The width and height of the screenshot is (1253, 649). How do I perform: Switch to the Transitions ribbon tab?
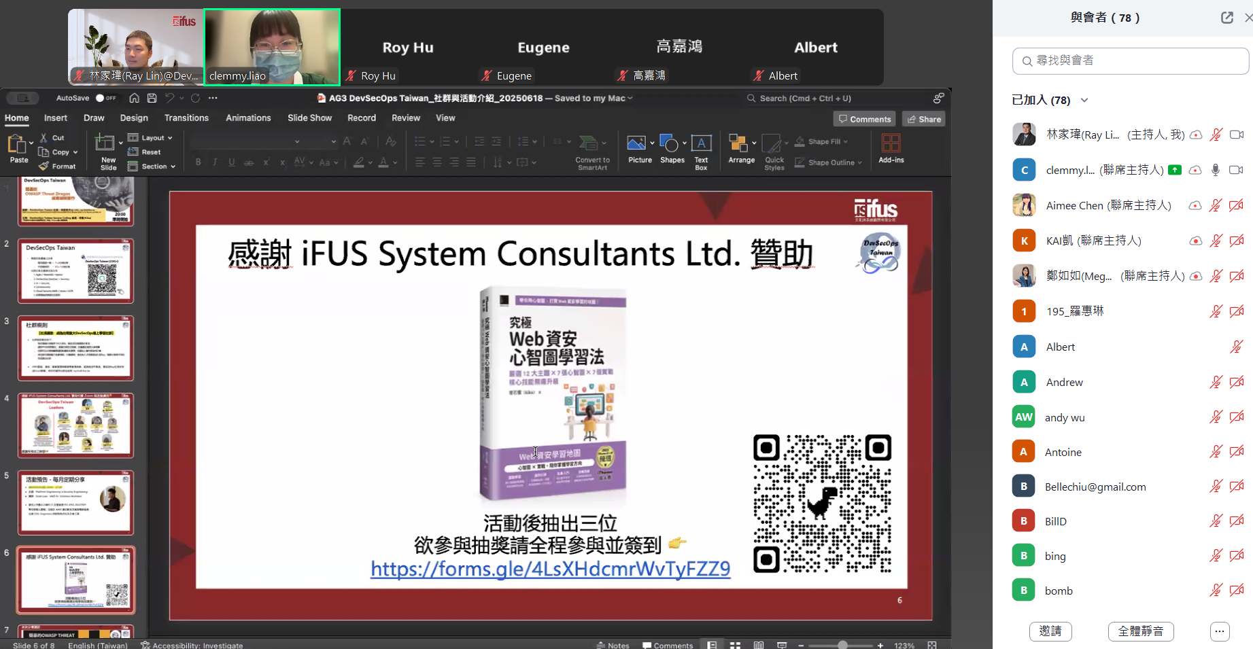click(x=186, y=118)
